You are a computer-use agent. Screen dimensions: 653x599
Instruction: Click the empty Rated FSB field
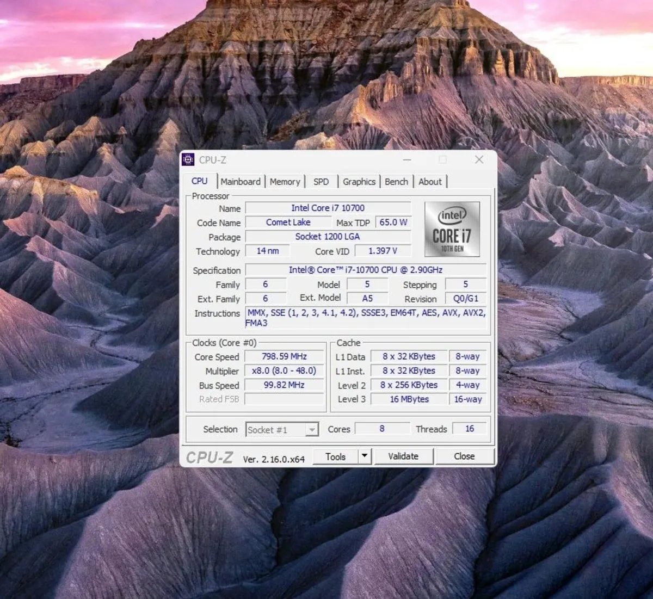click(x=285, y=399)
